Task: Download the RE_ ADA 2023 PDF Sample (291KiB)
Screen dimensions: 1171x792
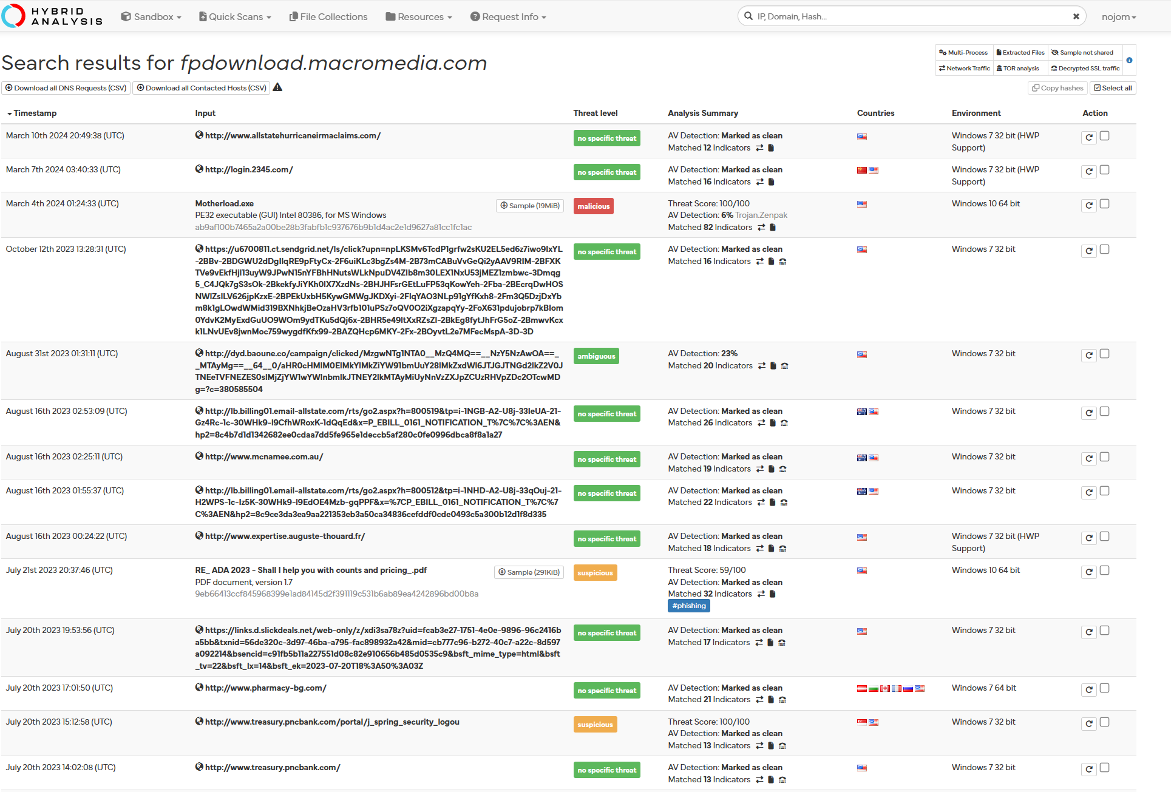Action: [x=529, y=572]
